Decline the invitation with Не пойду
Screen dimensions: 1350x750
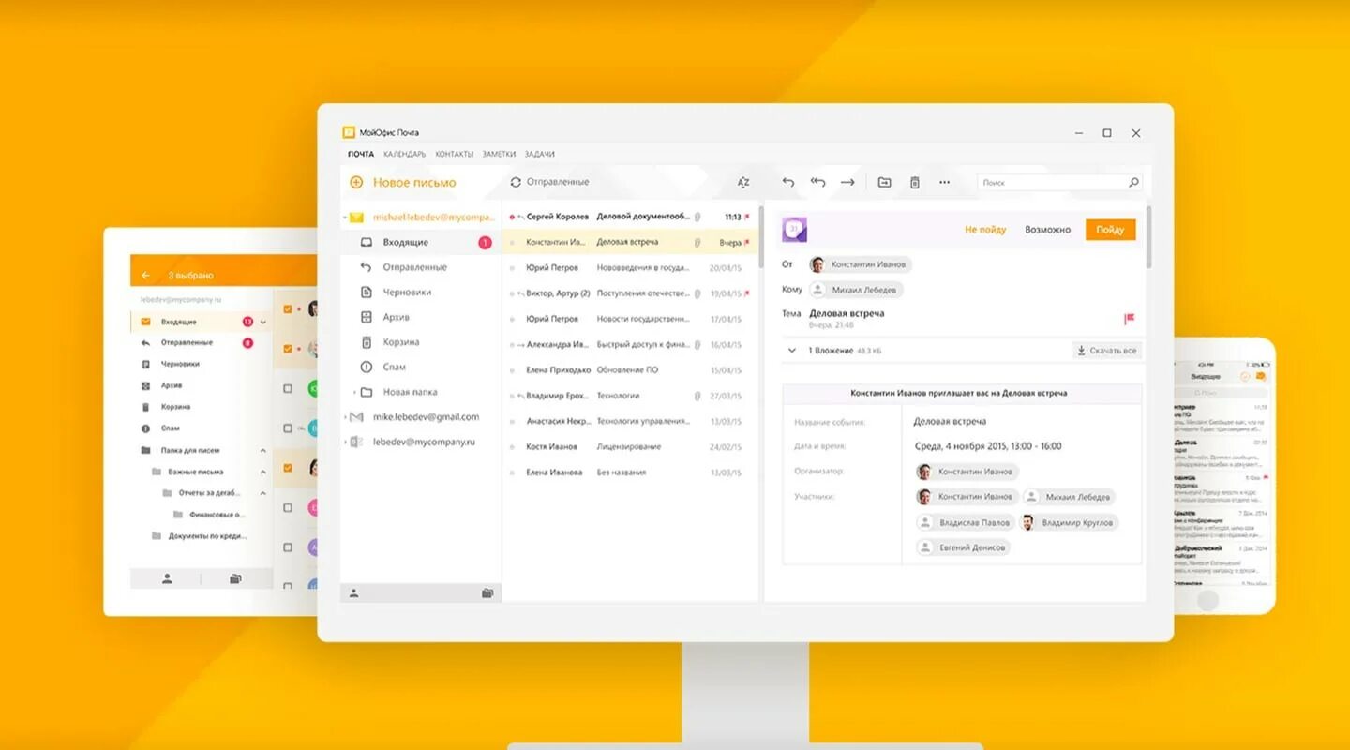click(x=985, y=230)
